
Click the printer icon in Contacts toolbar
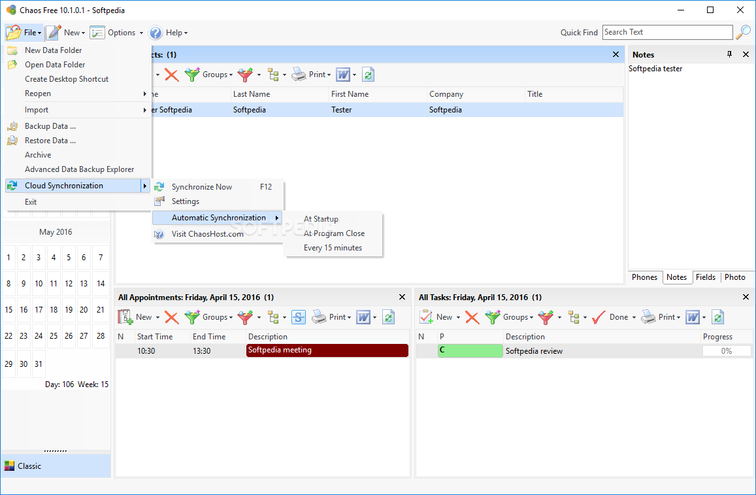299,75
